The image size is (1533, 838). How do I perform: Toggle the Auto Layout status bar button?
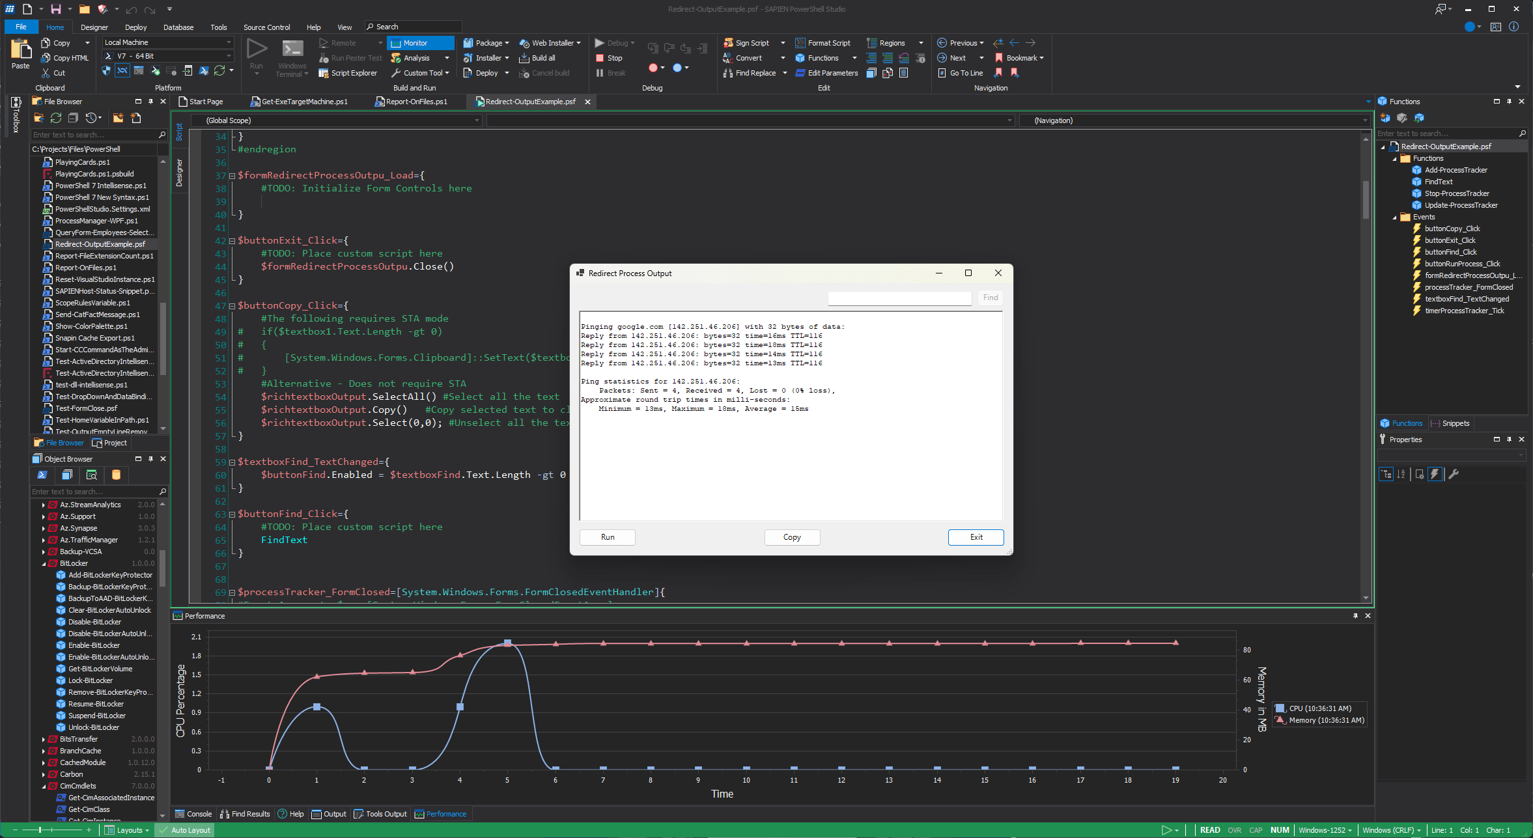click(x=186, y=830)
